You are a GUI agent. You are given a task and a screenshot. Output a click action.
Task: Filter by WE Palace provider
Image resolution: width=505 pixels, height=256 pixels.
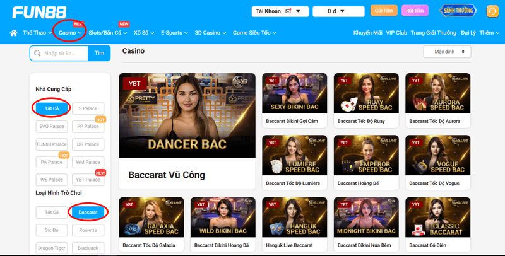[x=52, y=180]
